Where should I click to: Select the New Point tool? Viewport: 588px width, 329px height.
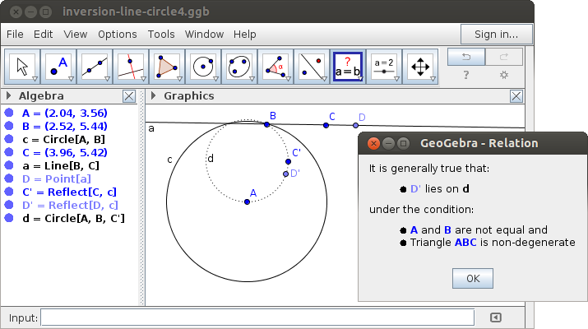59,67
